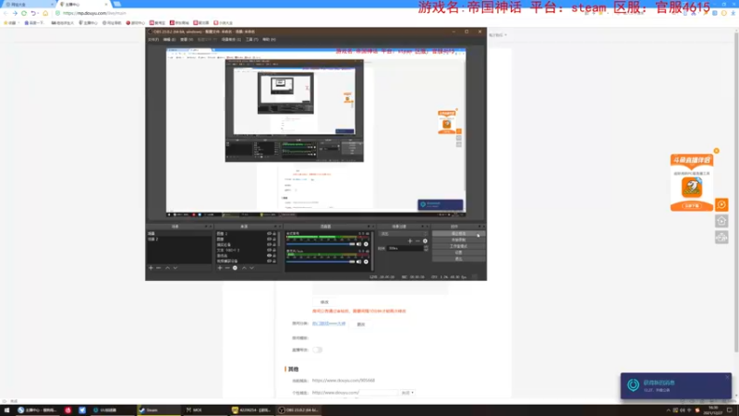Remove the selected source with minus icon
Viewport: 739px width, 416px height.
tap(227, 268)
